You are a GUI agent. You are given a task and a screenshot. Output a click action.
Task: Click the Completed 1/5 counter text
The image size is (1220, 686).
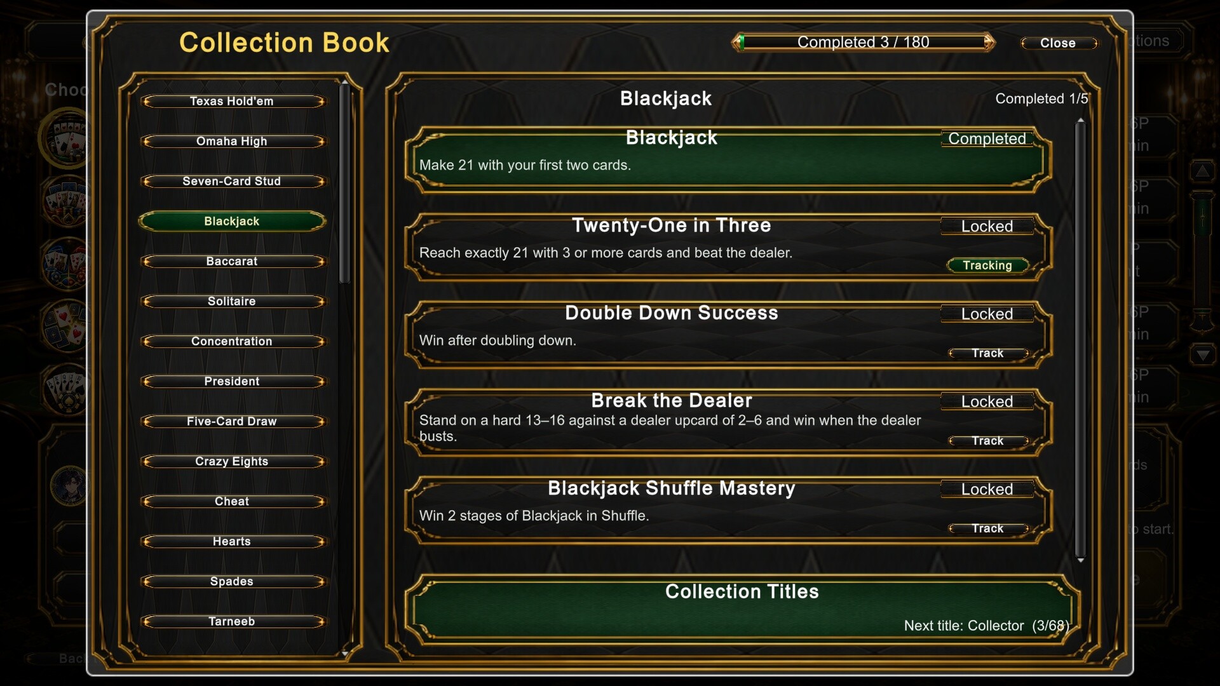(x=1041, y=99)
